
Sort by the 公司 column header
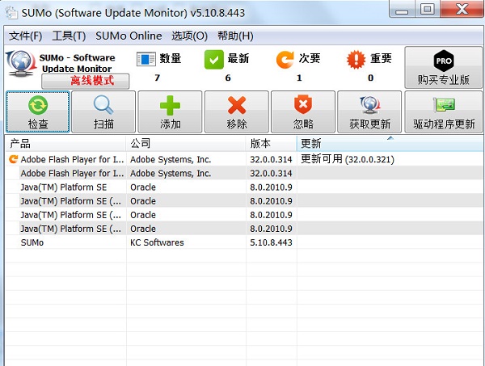[x=186, y=144]
